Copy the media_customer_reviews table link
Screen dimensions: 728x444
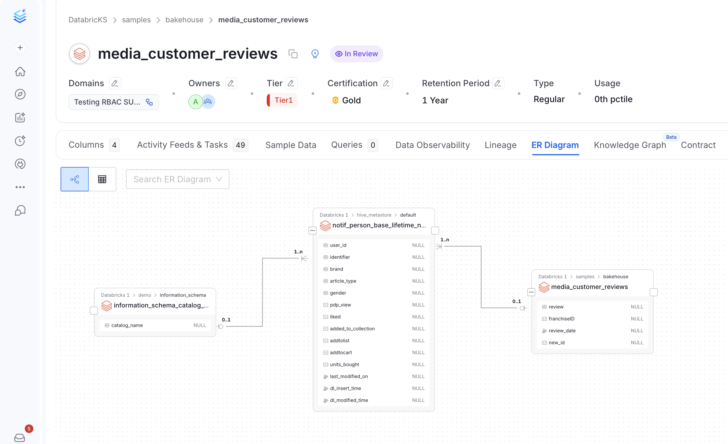[293, 54]
